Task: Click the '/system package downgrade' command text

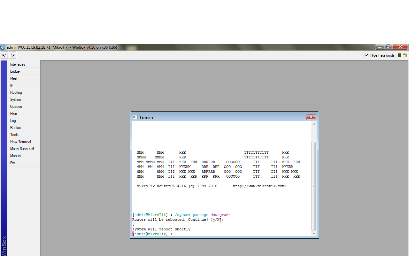Action: click(x=203, y=215)
